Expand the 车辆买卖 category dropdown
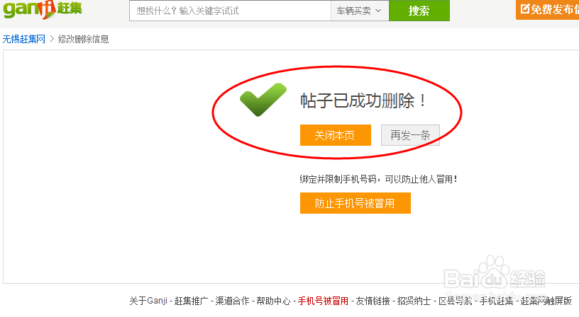 (x=360, y=11)
